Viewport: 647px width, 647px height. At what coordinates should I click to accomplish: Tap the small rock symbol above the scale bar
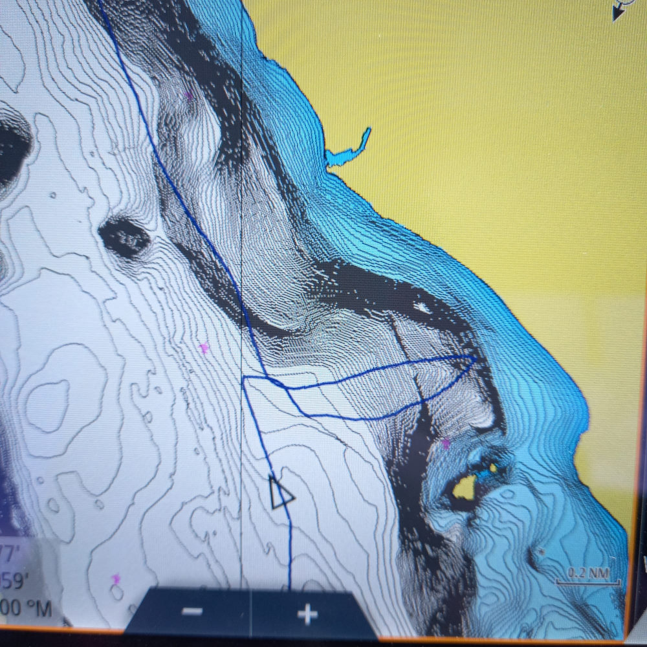(x=542, y=551)
